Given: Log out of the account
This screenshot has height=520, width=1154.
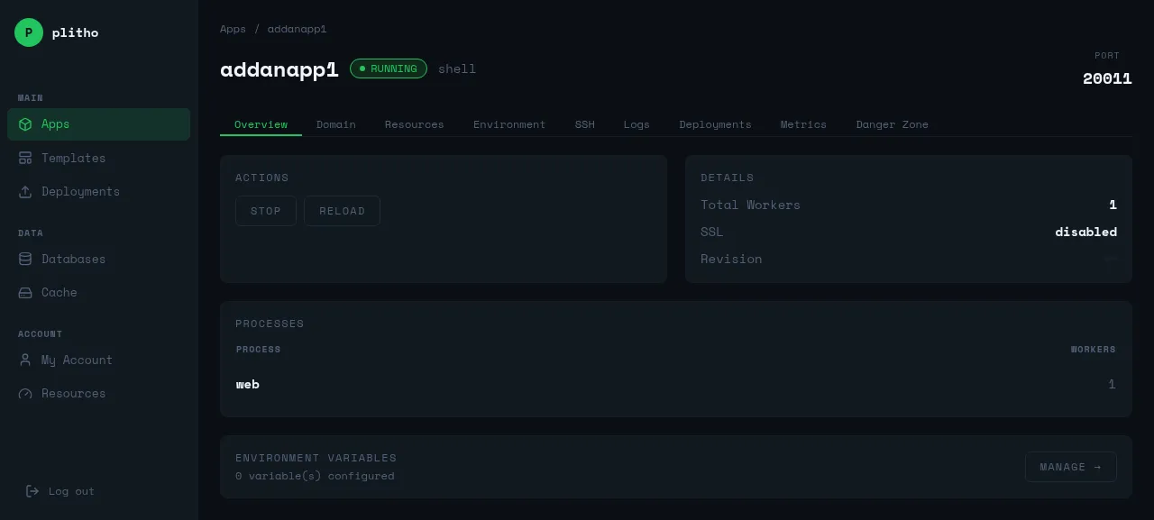Looking at the screenshot, I should click(x=60, y=491).
